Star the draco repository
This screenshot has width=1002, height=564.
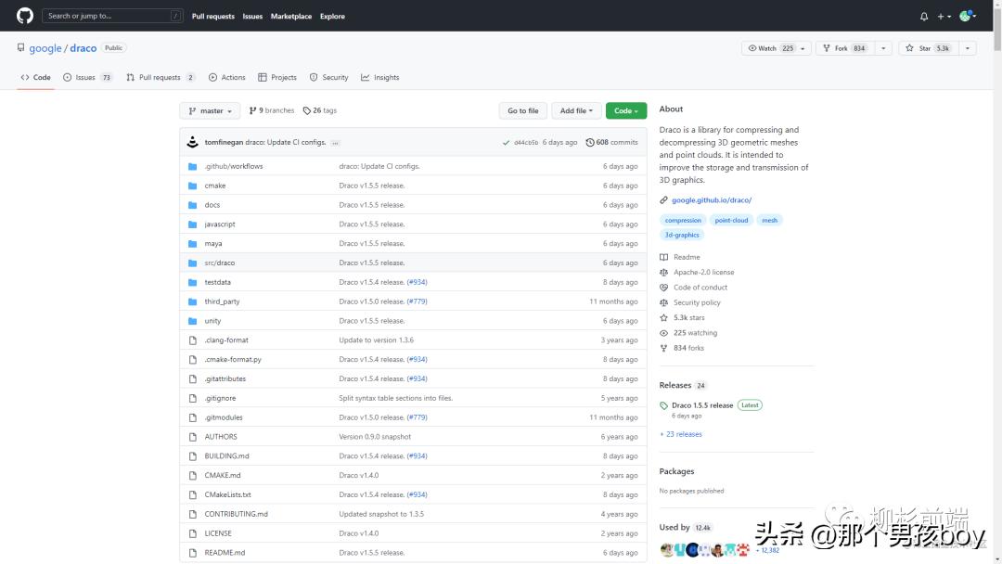[x=931, y=48]
